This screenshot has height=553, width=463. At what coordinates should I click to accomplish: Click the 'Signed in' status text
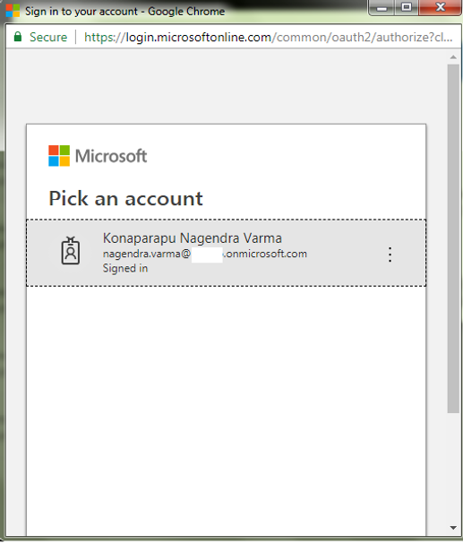pos(125,268)
